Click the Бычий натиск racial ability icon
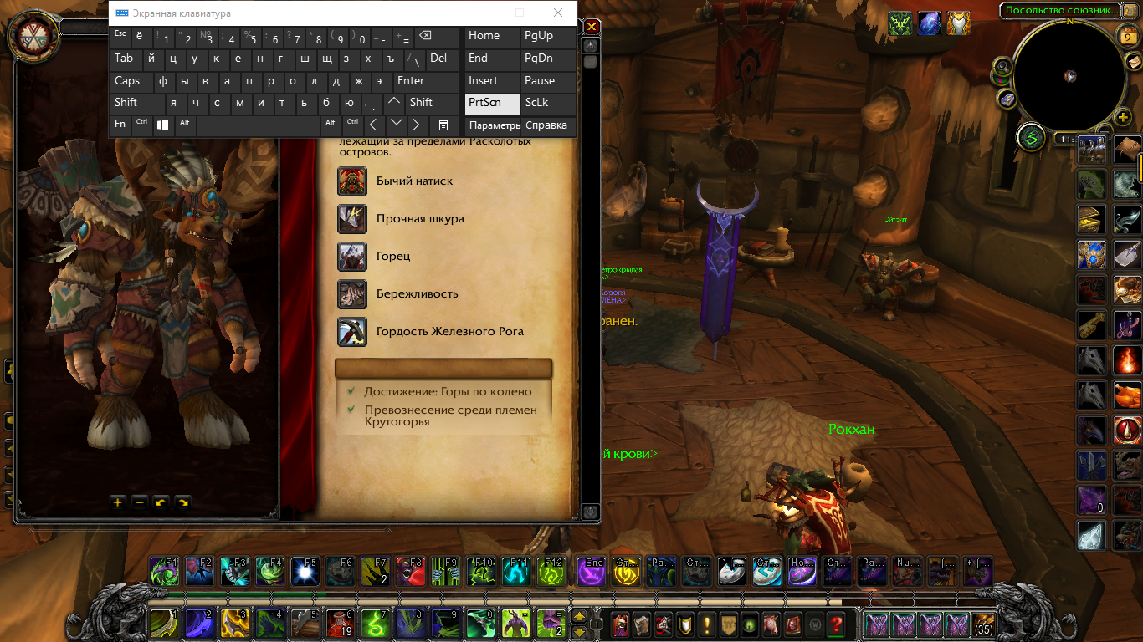 352,181
